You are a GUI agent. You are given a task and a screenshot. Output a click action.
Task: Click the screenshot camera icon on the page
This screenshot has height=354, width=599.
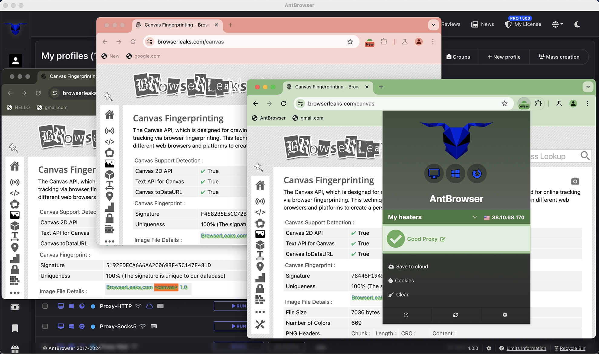[x=575, y=181]
